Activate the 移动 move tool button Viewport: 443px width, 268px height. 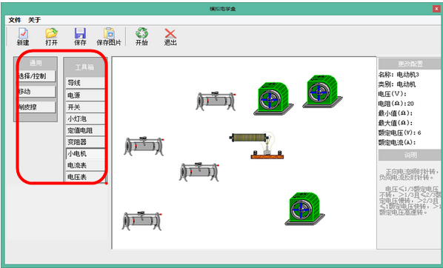36,92
